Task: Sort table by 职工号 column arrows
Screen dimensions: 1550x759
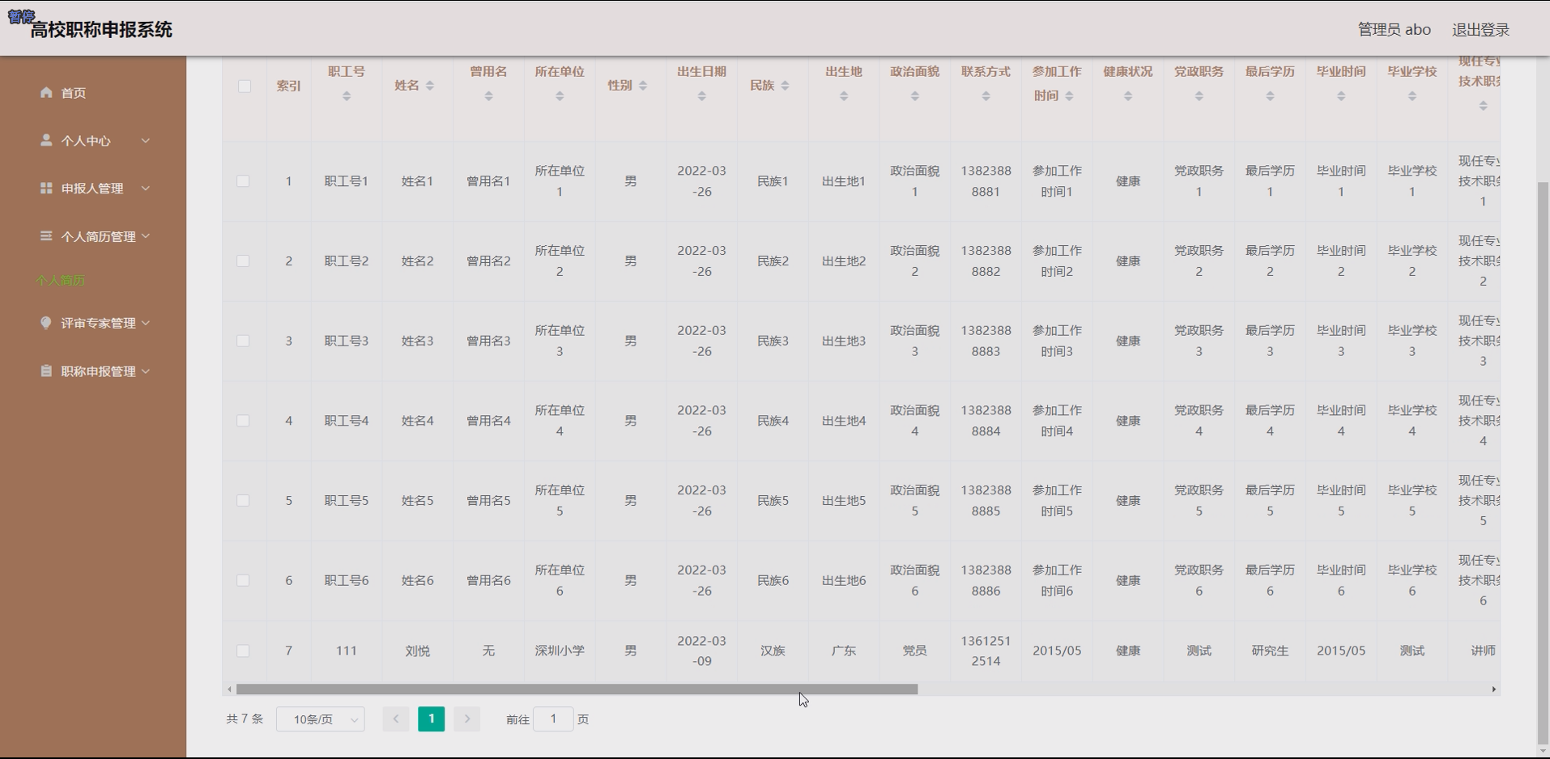Action: [347, 96]
